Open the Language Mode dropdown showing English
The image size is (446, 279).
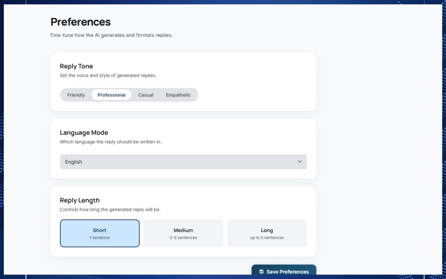183,162
